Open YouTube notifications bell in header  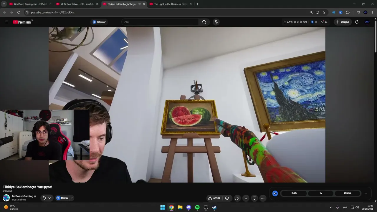357,22
